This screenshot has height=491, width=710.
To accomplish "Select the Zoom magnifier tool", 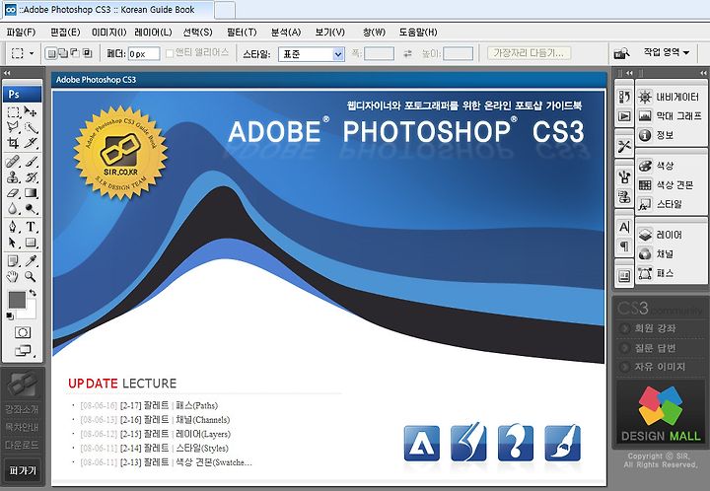I will (31, 276).
